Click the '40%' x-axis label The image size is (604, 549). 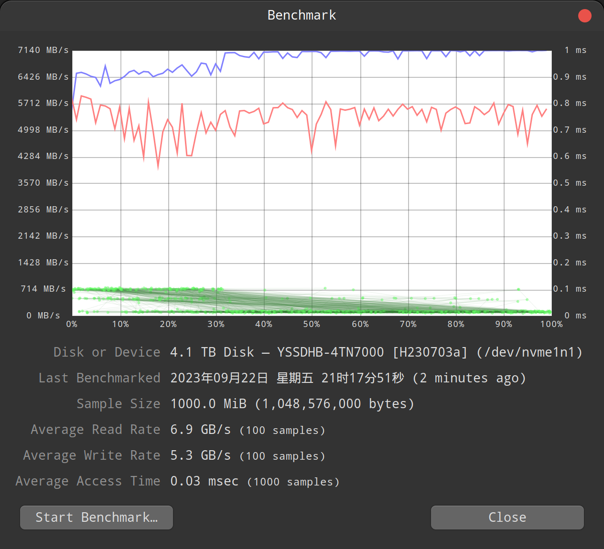pyautogui.click(x=264, y=324)
